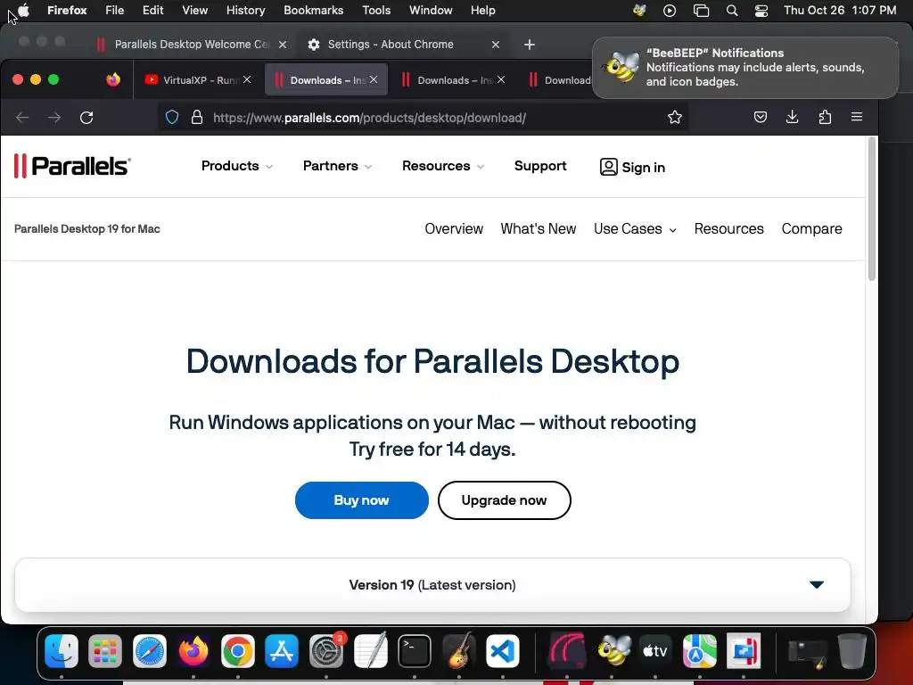Expand the Partners dropdown
913x685 pixels.
(337, 166)
